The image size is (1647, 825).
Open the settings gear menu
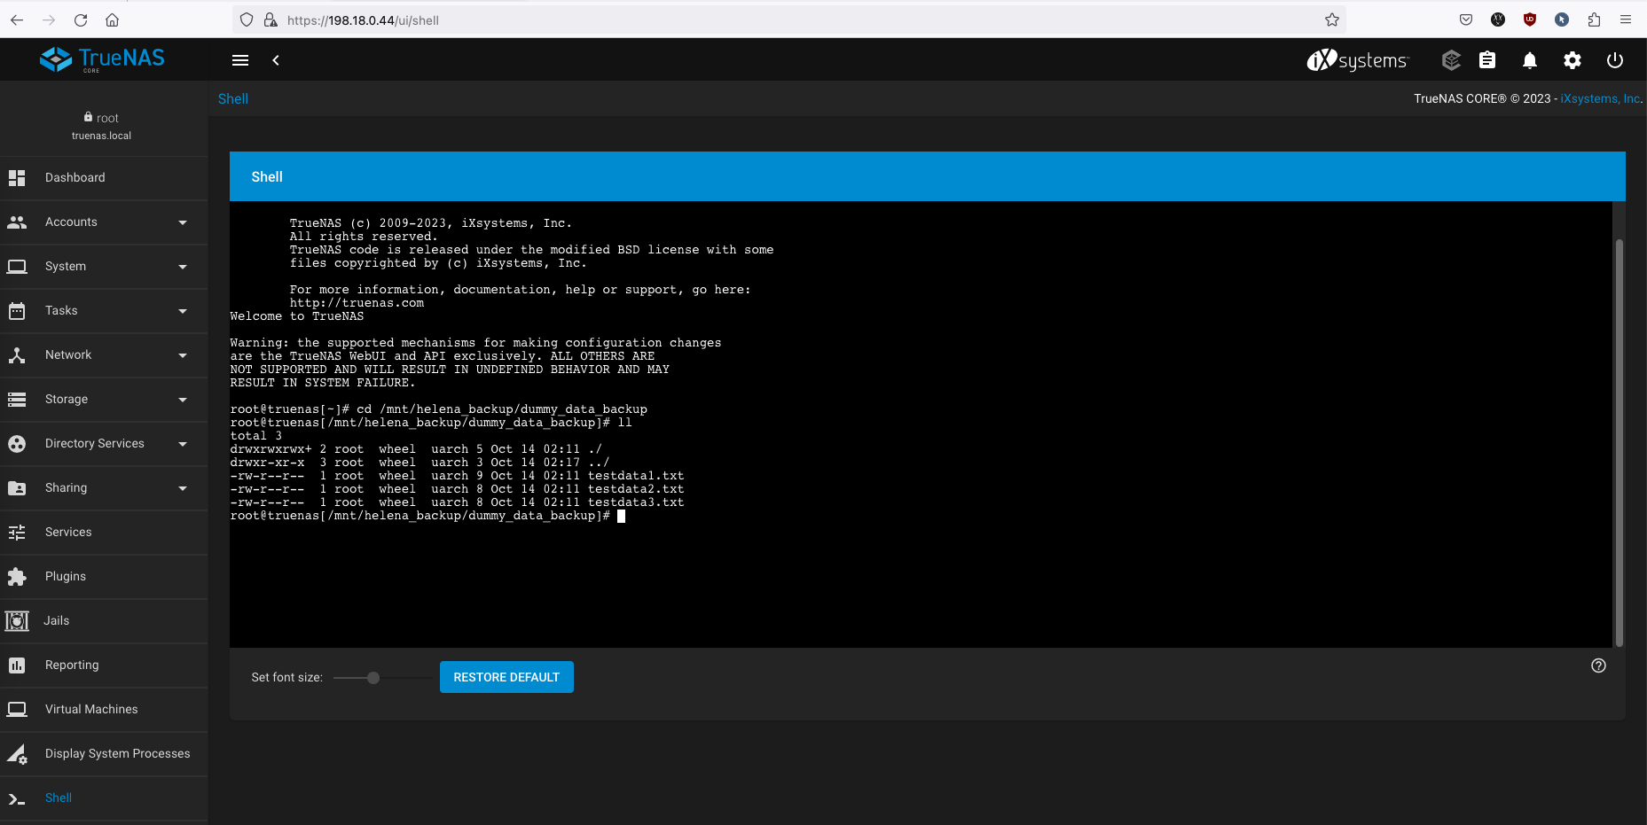click(x=1572, y=60)
